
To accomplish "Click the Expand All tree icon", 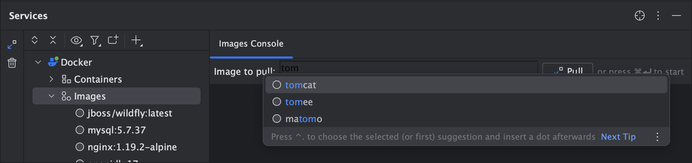I will click(x=35, y=40).
